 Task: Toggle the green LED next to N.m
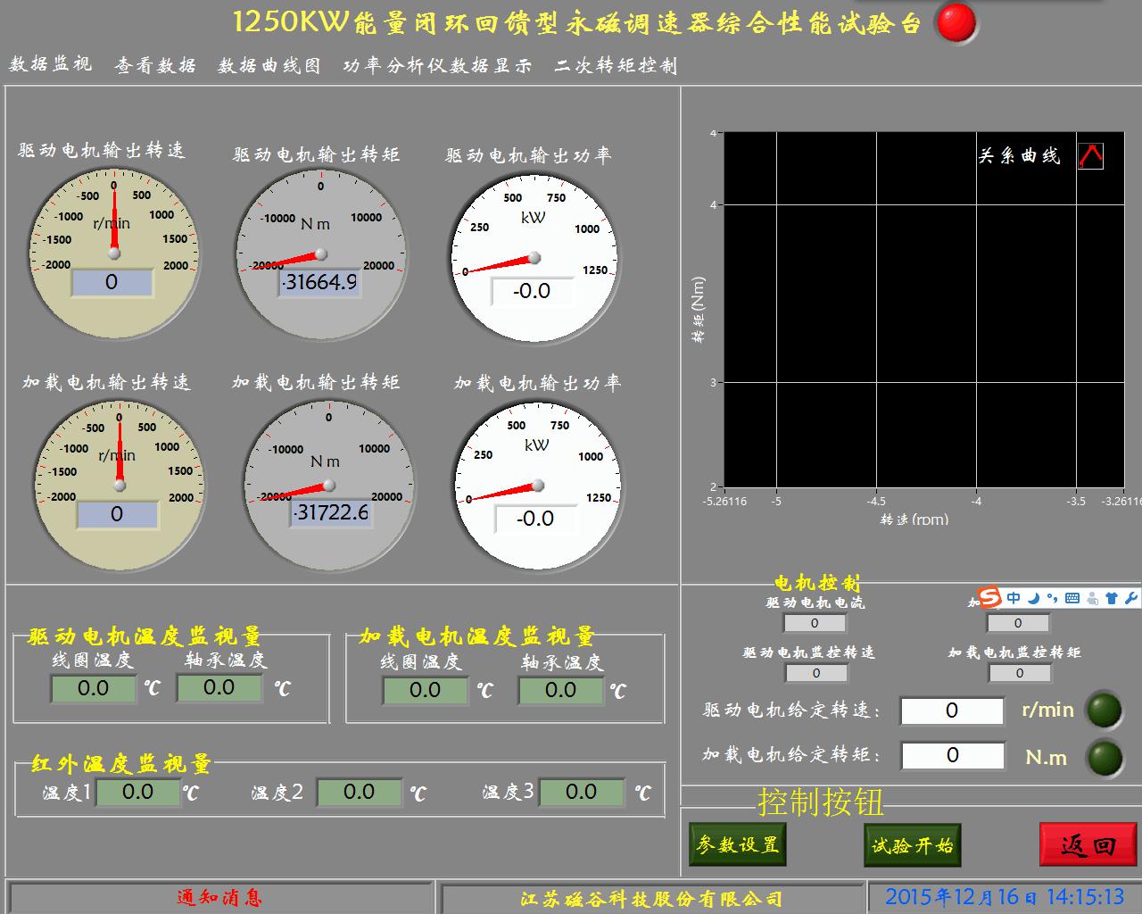coord(1104,758)
